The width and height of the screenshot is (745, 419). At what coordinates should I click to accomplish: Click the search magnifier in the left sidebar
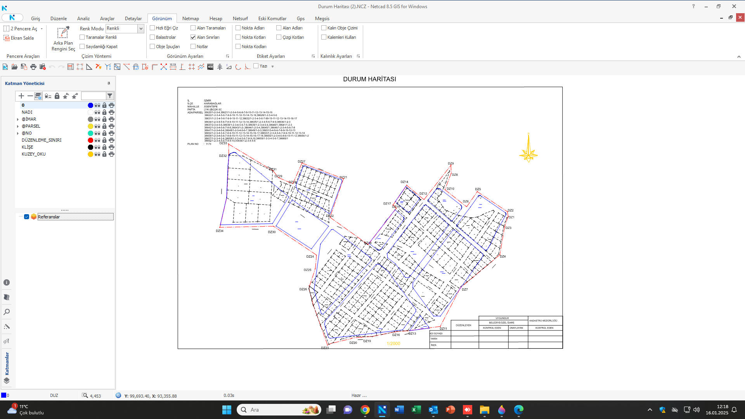click(x=7, y=312)
